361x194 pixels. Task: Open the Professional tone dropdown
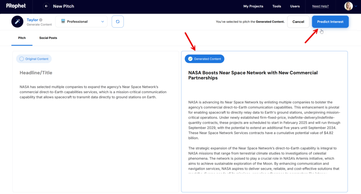click(x=81, y=21)
